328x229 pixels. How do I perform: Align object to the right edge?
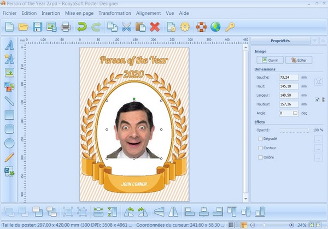click(218, 212)
